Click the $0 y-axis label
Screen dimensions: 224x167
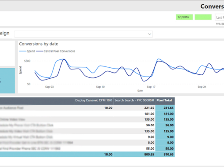[29, 84]
